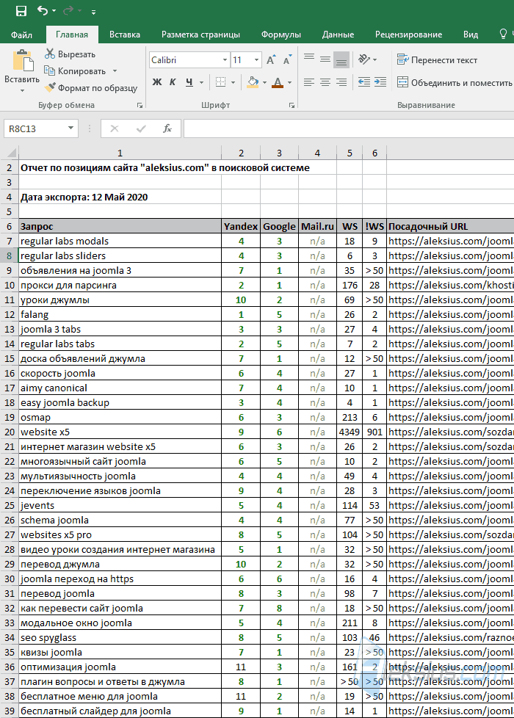Click the Save icon in quick access toolbar
The height and width of the screenshot is (718, 514).
pos(21,11)
